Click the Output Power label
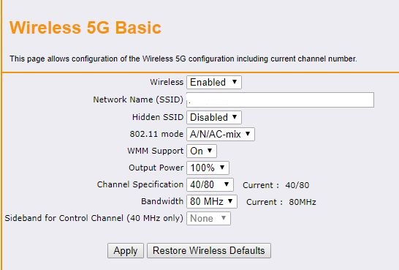 pyautogui.click(x=156, y=168)
